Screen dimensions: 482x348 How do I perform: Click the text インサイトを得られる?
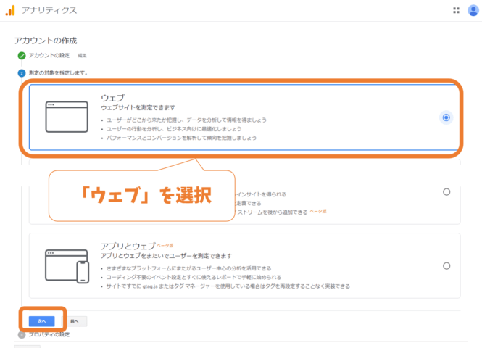261,194
